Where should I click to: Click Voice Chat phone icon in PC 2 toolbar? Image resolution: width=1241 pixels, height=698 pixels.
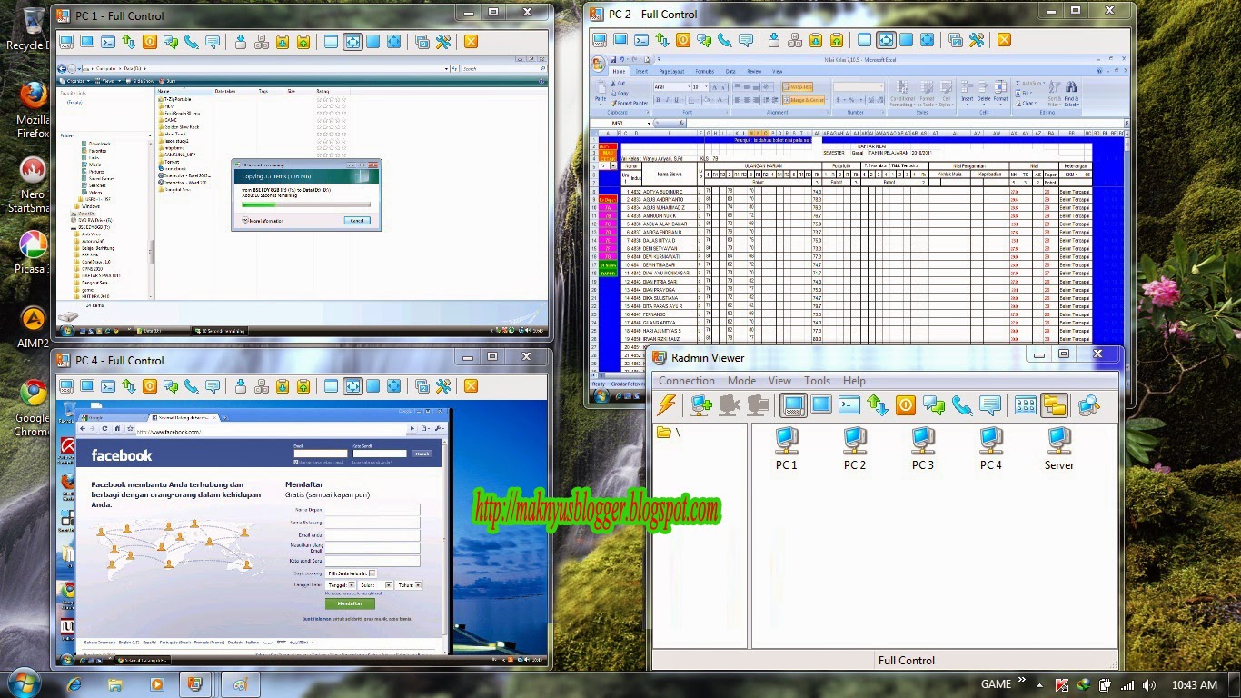pos(725,40)
